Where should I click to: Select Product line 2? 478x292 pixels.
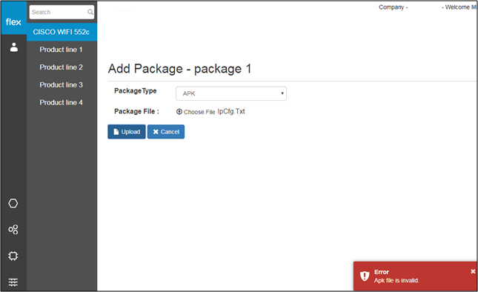[61, 67]
